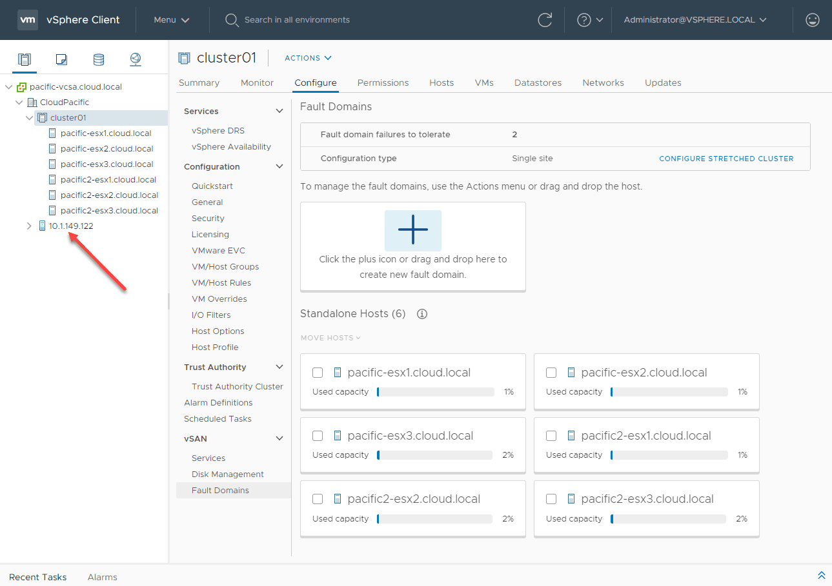The image size is (832, 586).
Task: Click the smiley feedback icon
Action: click(x=813, y=20)
